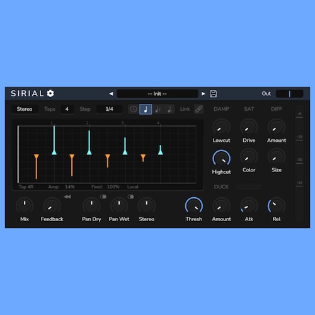This screenshot has width=315, height=315.
Task: Select the first orange tap handle
Action: [37, 156]
